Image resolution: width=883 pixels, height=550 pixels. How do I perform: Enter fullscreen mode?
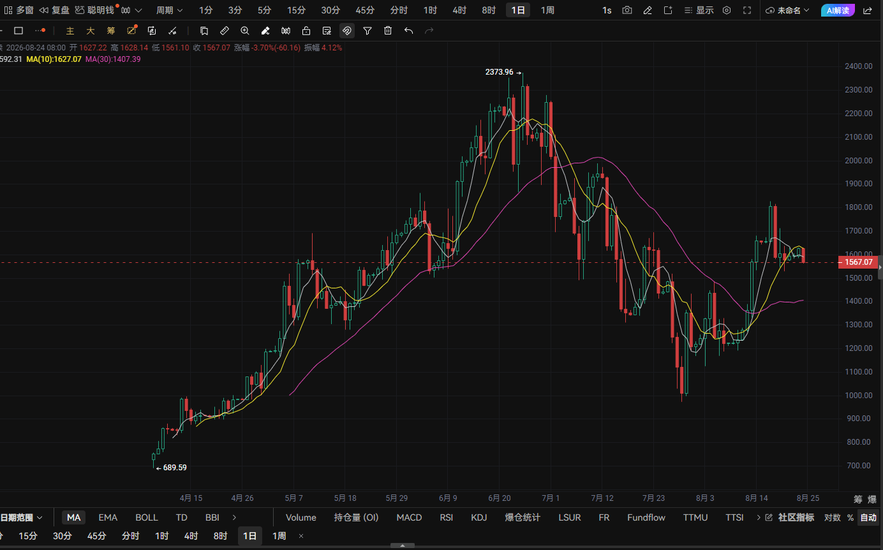pos(747,10)
